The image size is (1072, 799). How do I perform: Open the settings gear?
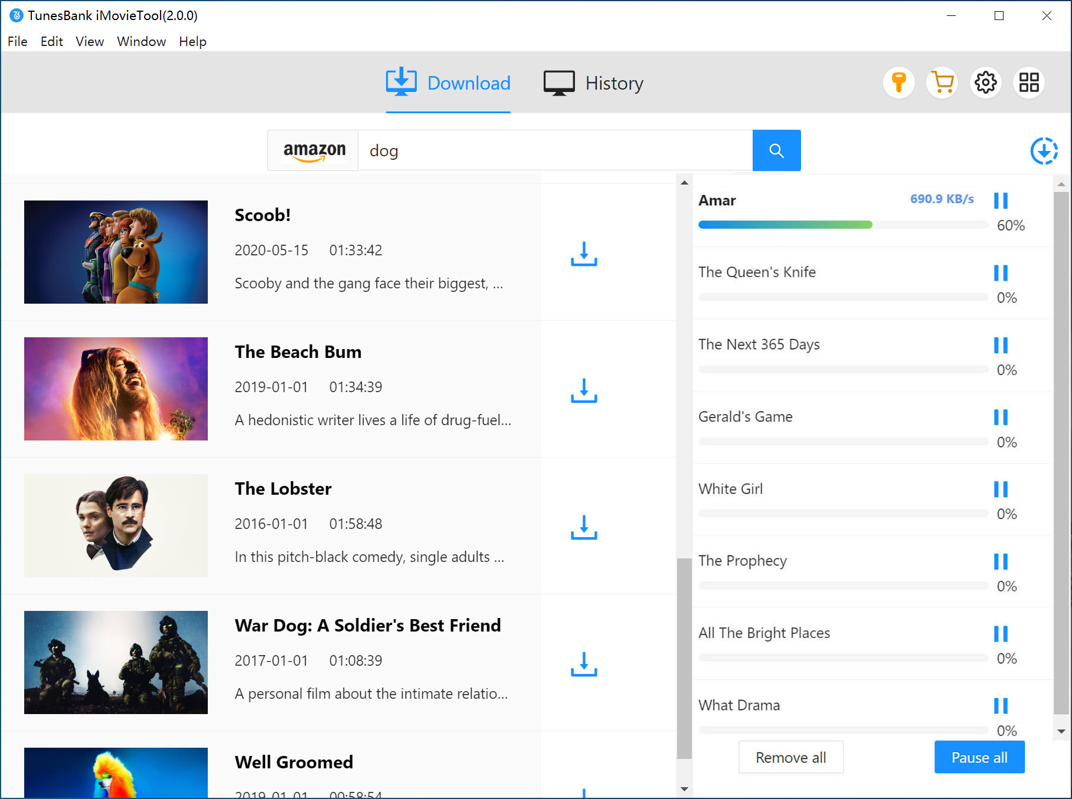pos(985,83)
